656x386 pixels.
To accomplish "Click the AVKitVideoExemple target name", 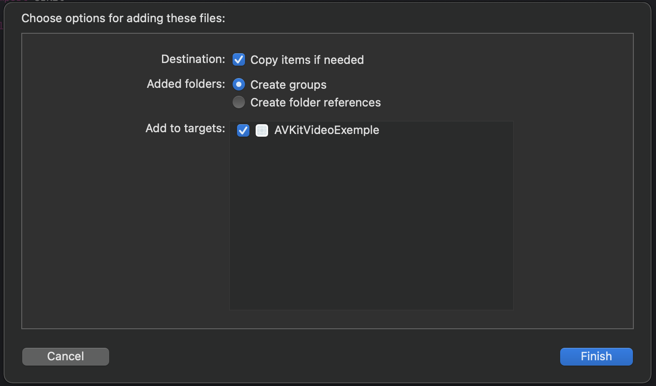I will click(327, 130).
